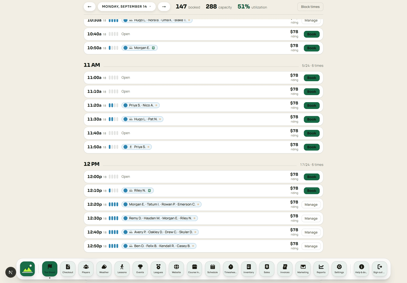Click the Open label in 12:00p row
The width and height of the screenshot is (407, 283).
click(x=126, y=177)
